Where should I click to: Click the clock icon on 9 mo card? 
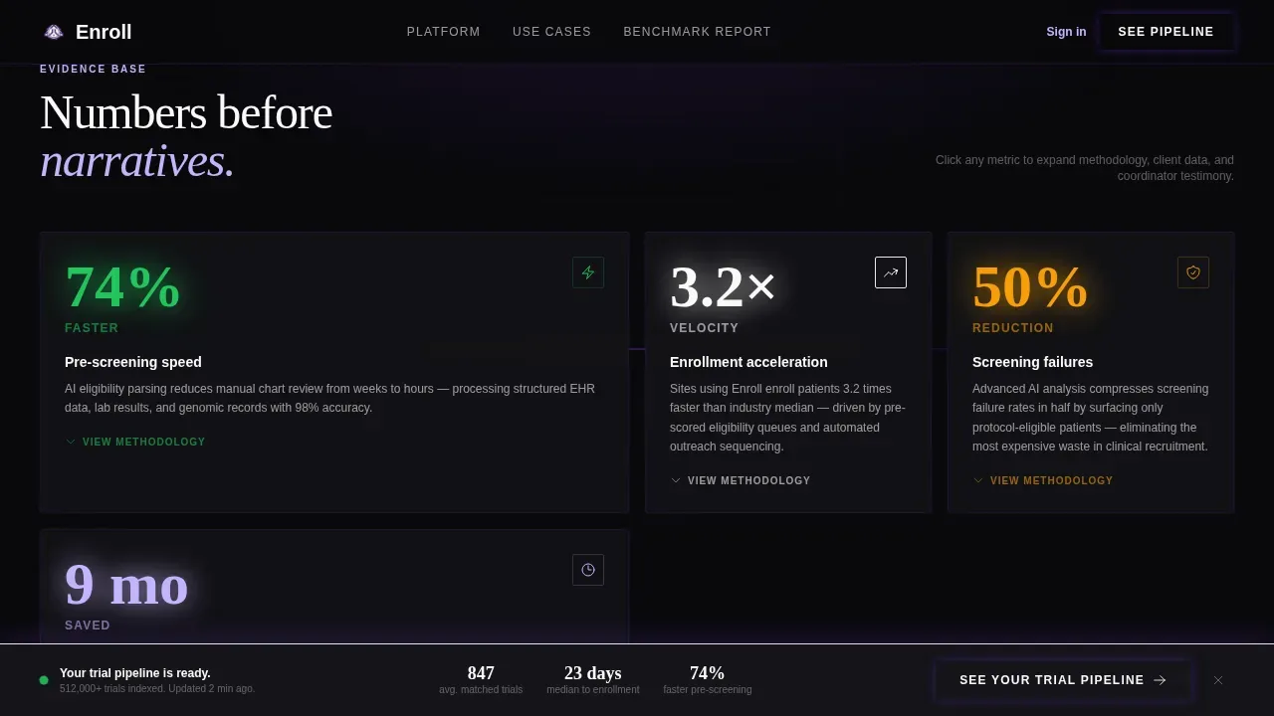(x=588, y=570)
